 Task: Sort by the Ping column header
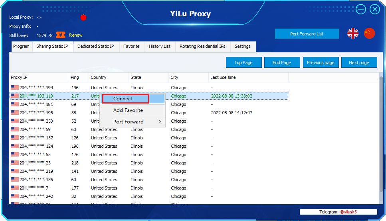pos(79,77)
